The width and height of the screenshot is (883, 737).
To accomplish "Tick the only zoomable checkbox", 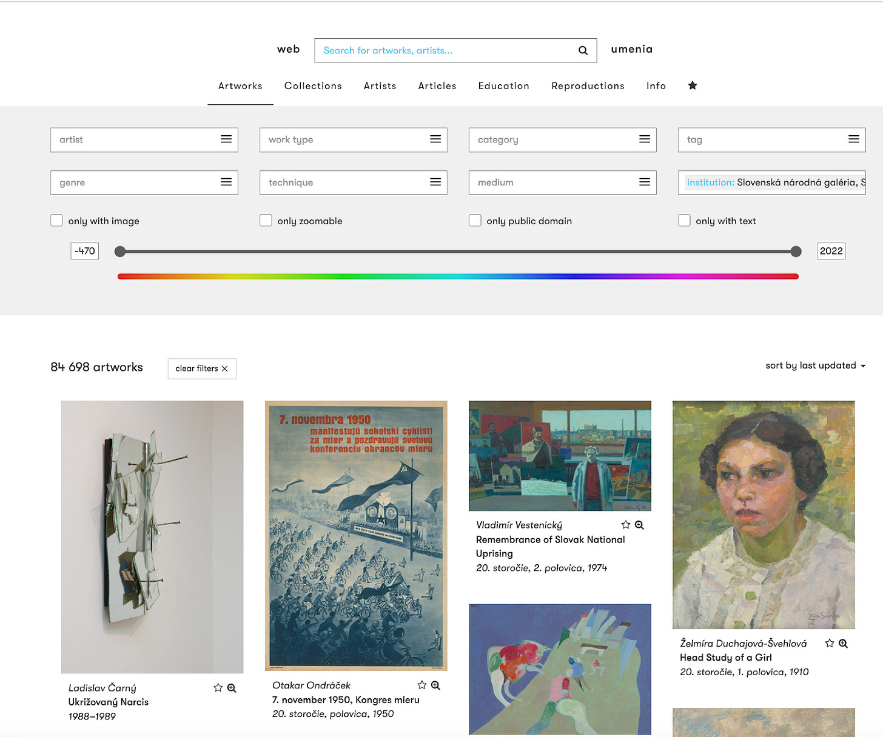I will (266, 221).
